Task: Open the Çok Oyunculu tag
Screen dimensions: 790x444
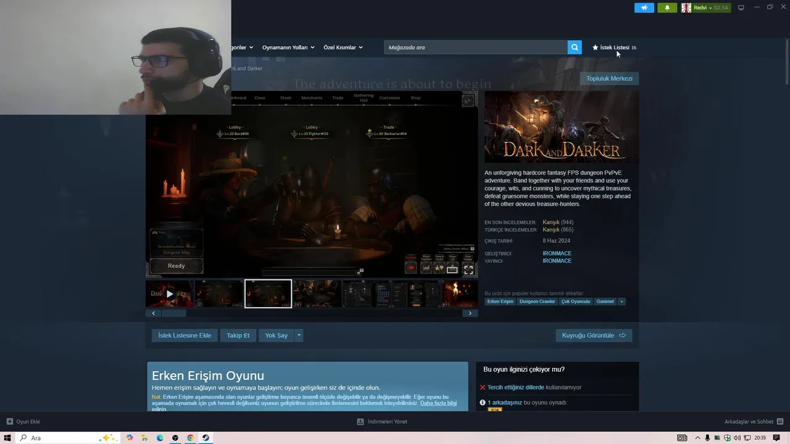Action: (x=575, y=302)
